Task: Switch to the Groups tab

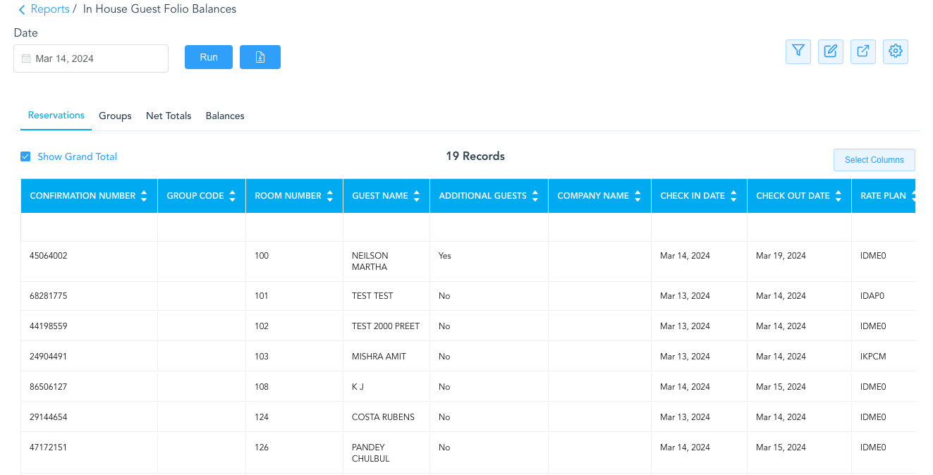Action: pos(115,116)
